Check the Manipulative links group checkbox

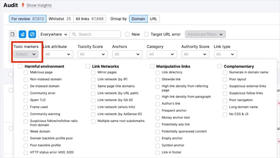tap(152, 66)
